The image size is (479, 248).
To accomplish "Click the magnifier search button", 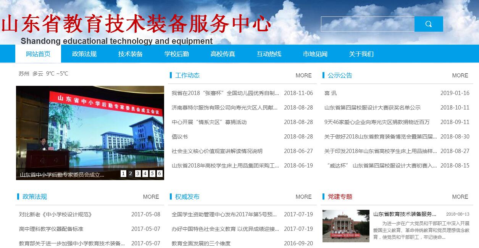I will click(x=429, y=24).
